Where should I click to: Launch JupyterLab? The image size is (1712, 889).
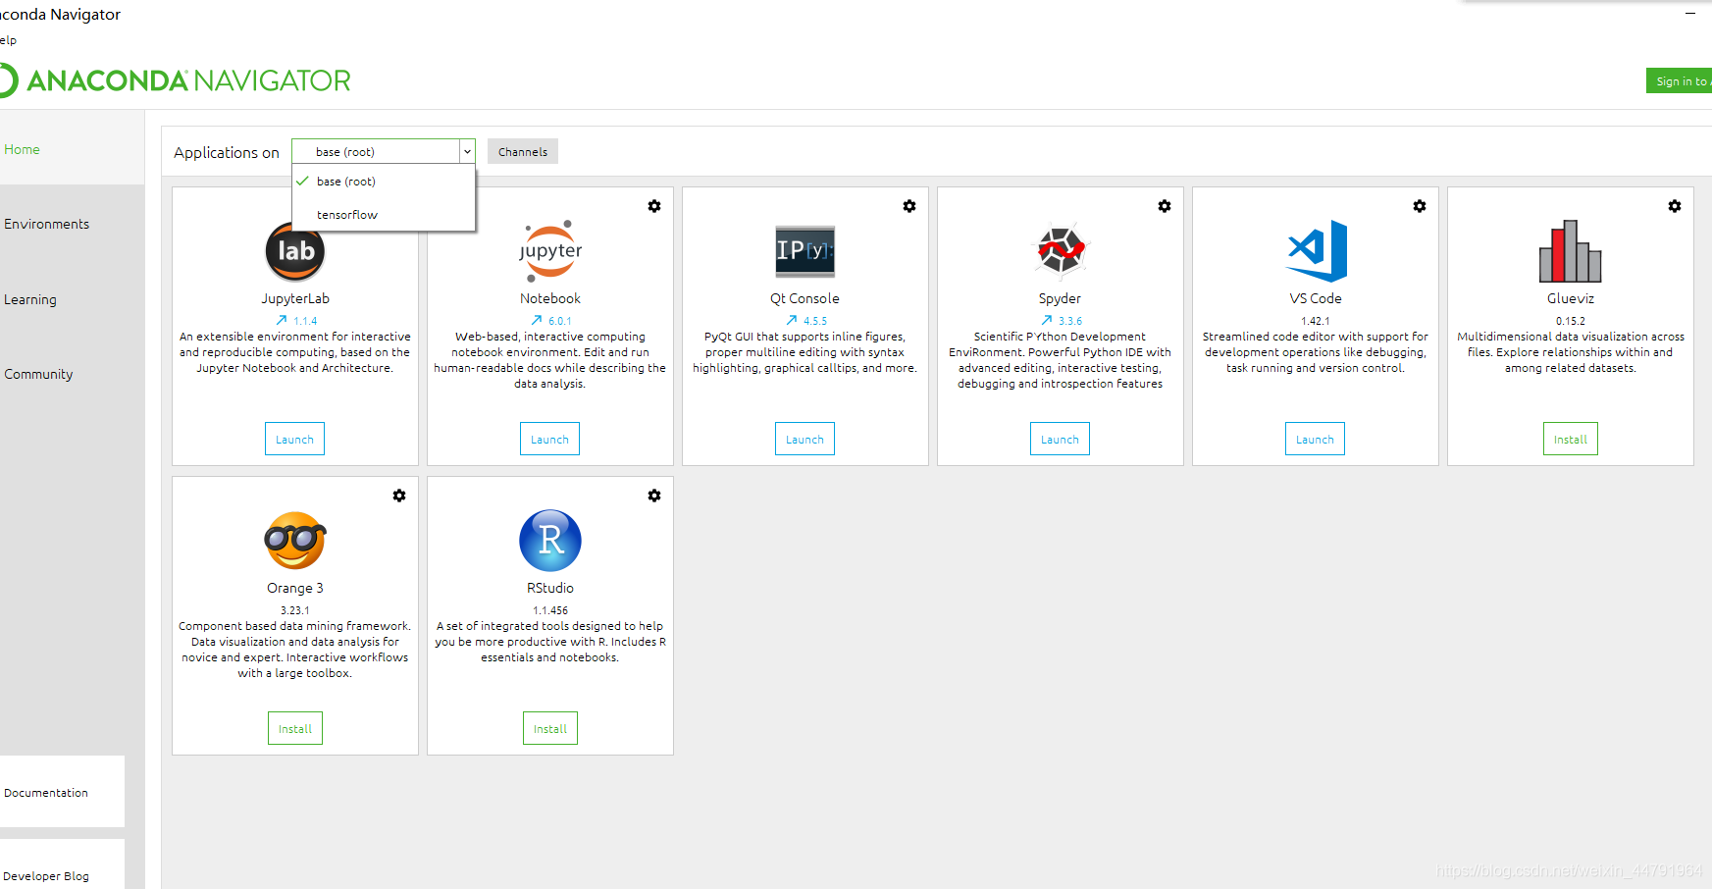coord(294,439)
